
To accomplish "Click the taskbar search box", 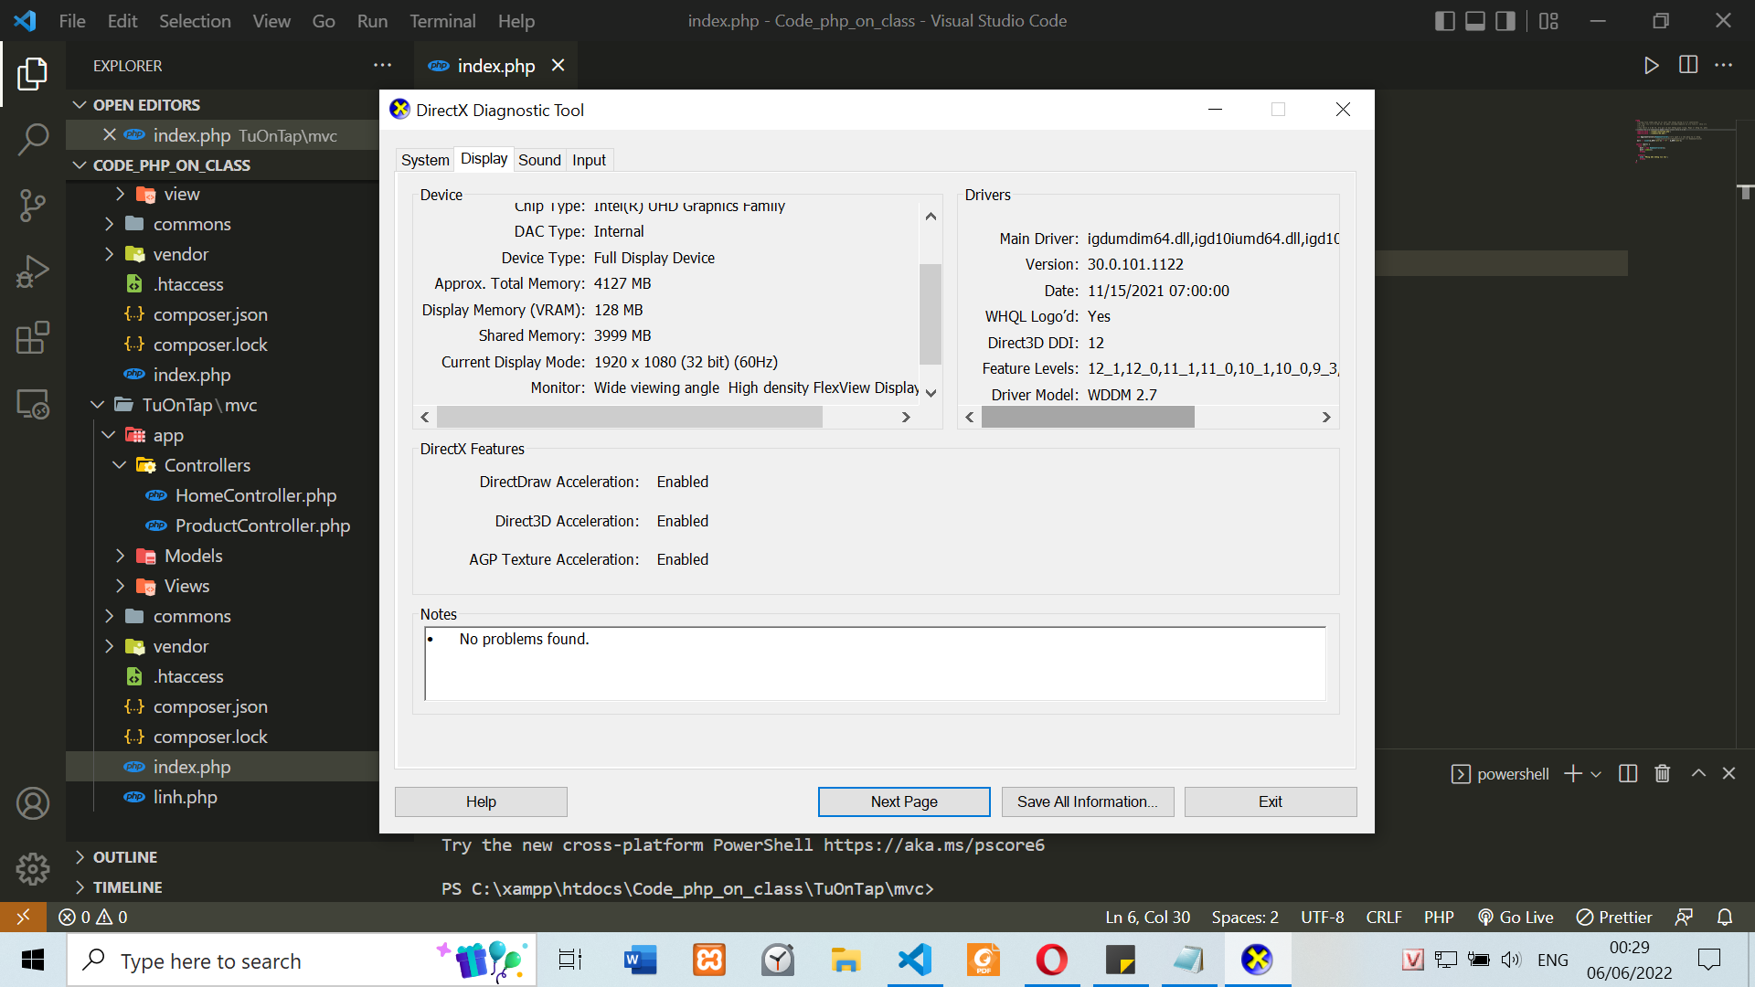I will click(302, 960).
